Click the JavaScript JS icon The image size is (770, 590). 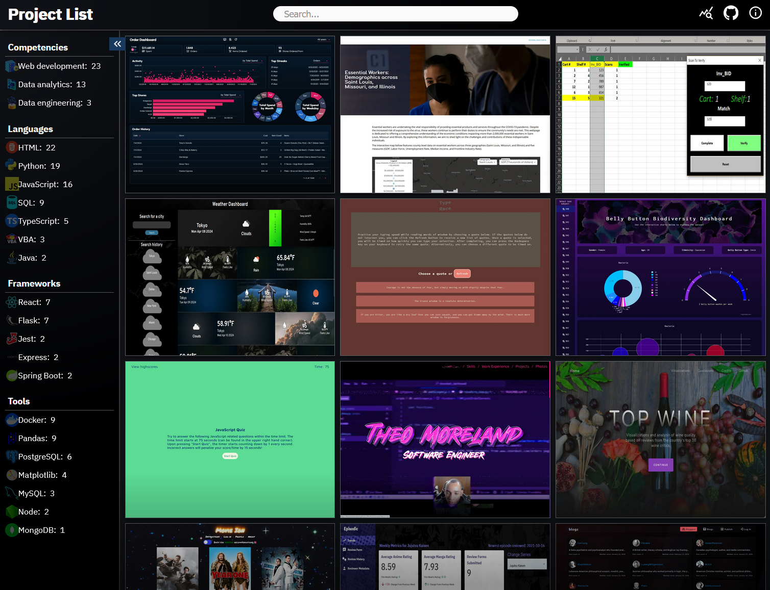click(12, 185)
